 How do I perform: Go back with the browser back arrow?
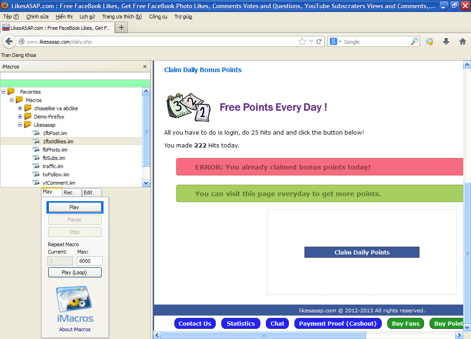pyautogui.click(x=9, y=41)
